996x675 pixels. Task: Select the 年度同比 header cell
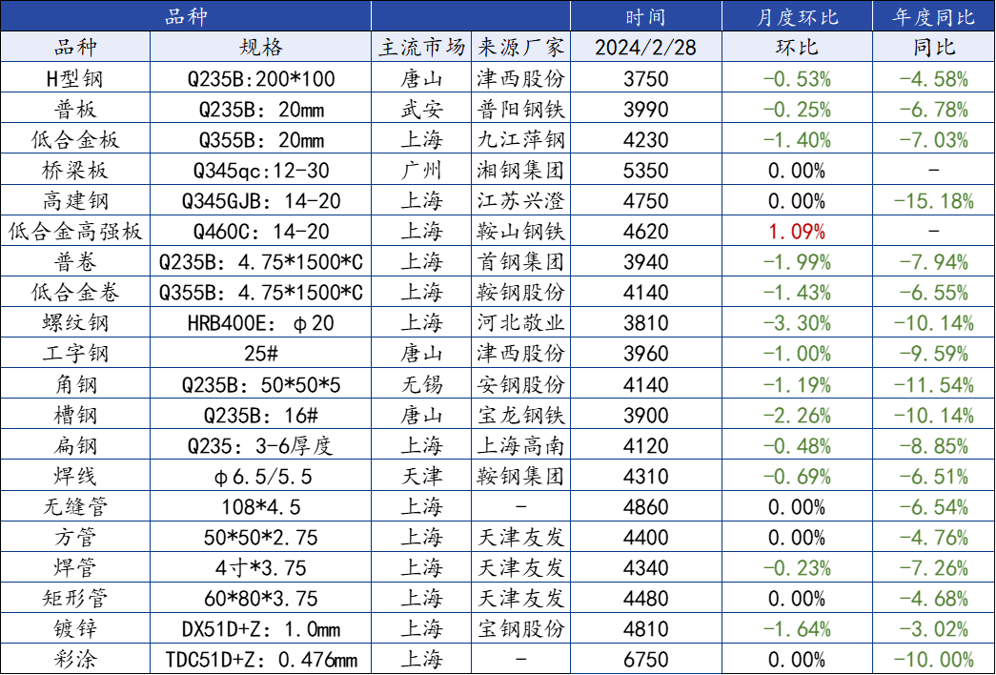click(x=934, y=16)
